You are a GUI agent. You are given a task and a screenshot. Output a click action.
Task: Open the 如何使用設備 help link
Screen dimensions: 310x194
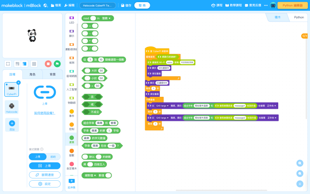click(x=45, y=113)
